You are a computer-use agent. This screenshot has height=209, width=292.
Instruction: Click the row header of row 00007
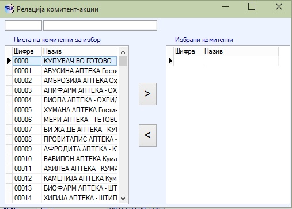coord(9,130)
